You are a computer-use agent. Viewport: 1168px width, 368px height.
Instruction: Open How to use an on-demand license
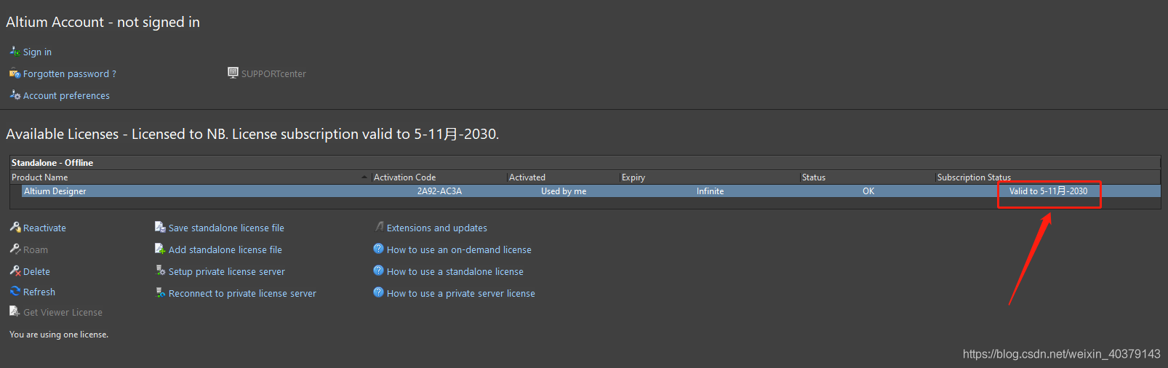pyautogui.click(x=459, y=250)
